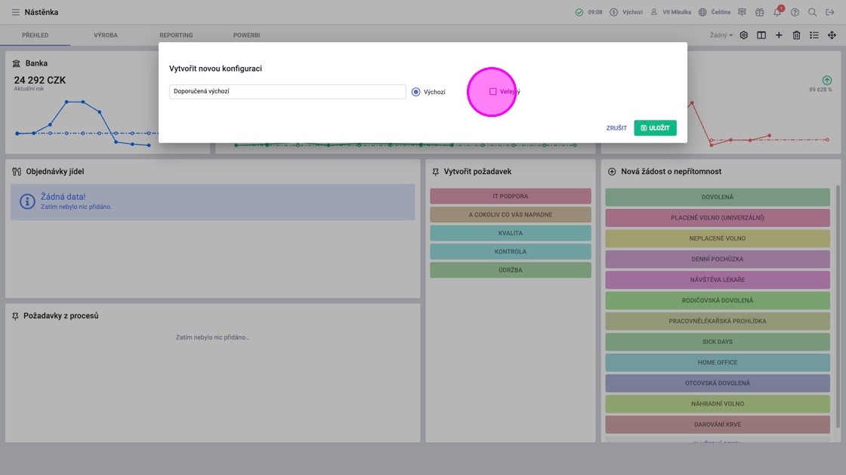Open the Vít Mikulka user profile
The width and height of the screenshot is (846, 475).
coord(671,12)
